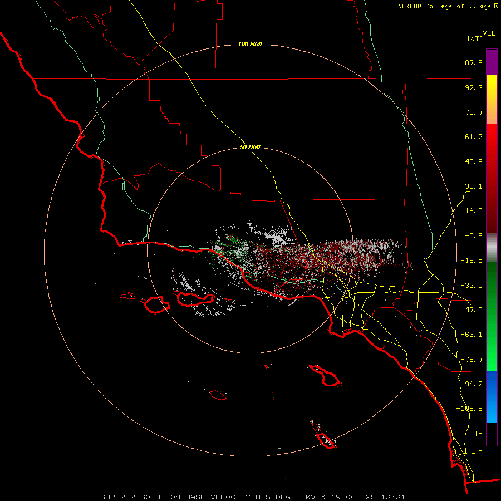Select the 45.6 legend value
This screenshot has width=501, height=501.
[x=474, y=161]
